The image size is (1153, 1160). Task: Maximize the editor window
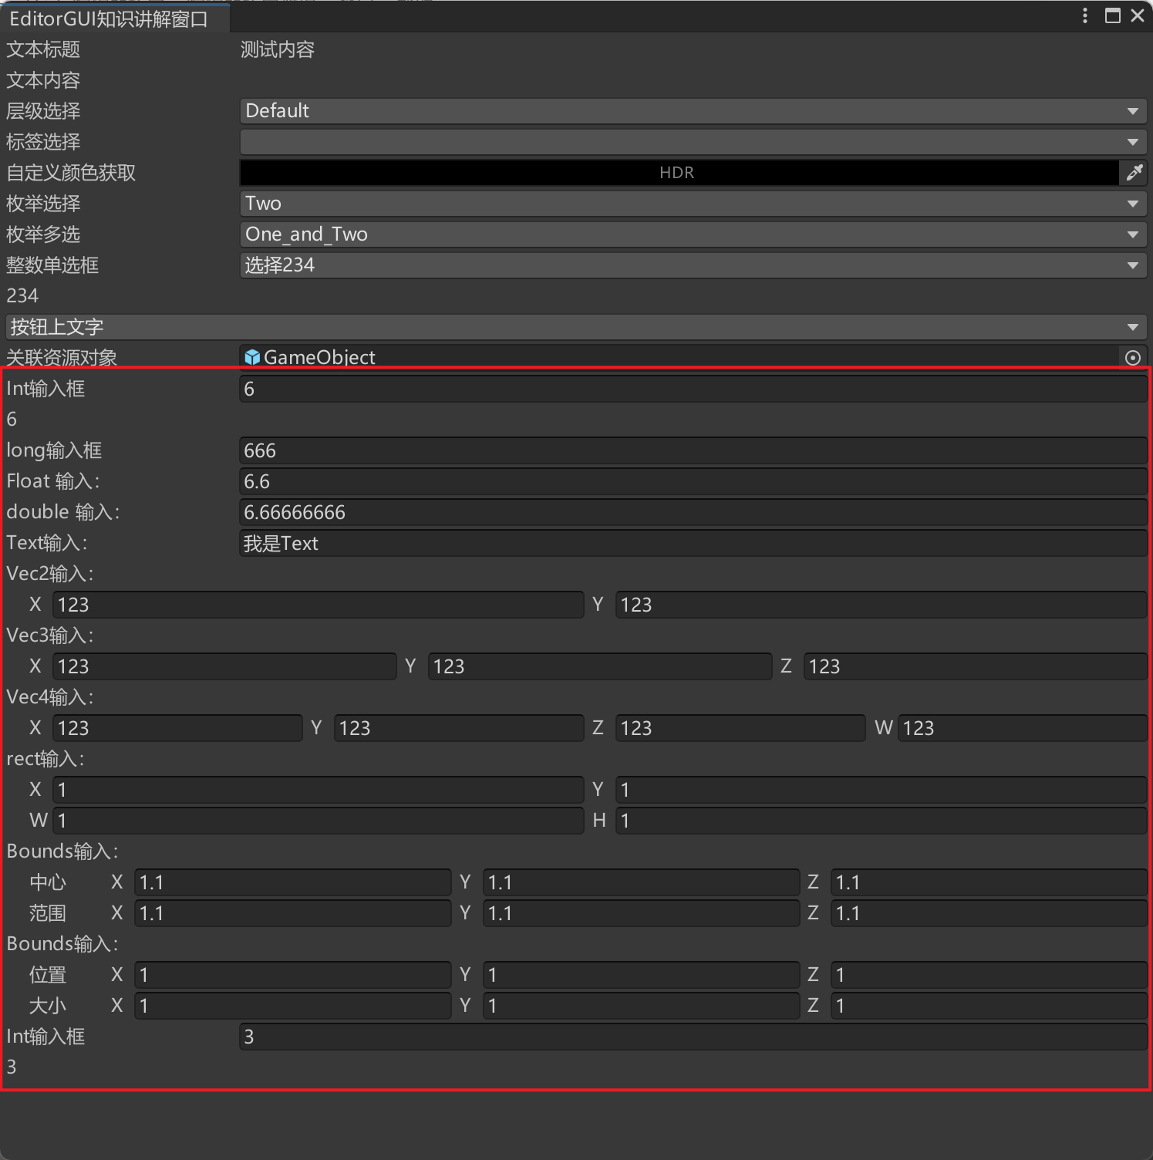tap(1112, 16)
